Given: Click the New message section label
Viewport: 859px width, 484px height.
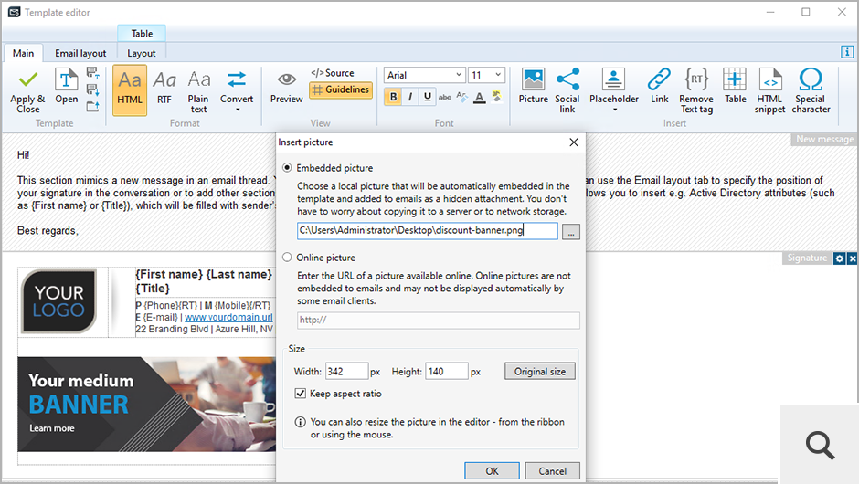Looking at the screenshot, I should tap(824, 139).
